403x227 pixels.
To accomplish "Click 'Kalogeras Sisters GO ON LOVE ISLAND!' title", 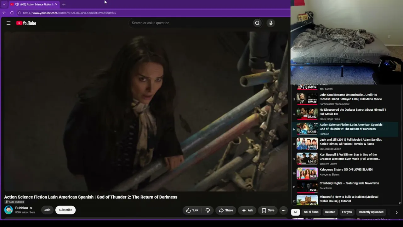I will pyautogui.click(x=346, y=170).
